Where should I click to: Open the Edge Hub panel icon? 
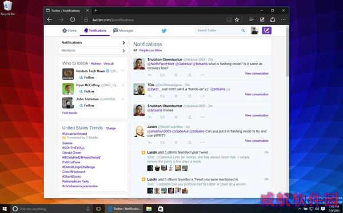[252, 19]
